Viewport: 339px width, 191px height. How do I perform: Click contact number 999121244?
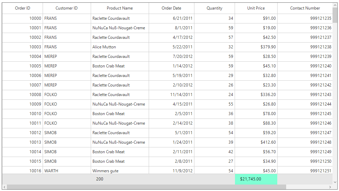305,104
